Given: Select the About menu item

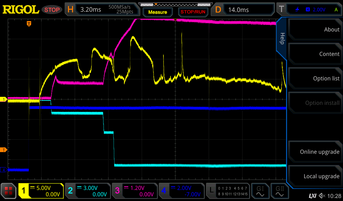Looking at the screenshot, I should point(315,29).
